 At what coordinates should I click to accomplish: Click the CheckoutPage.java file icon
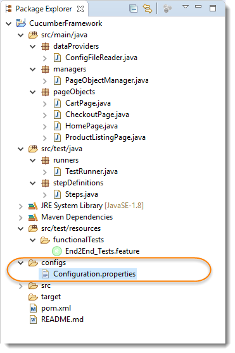57,115
